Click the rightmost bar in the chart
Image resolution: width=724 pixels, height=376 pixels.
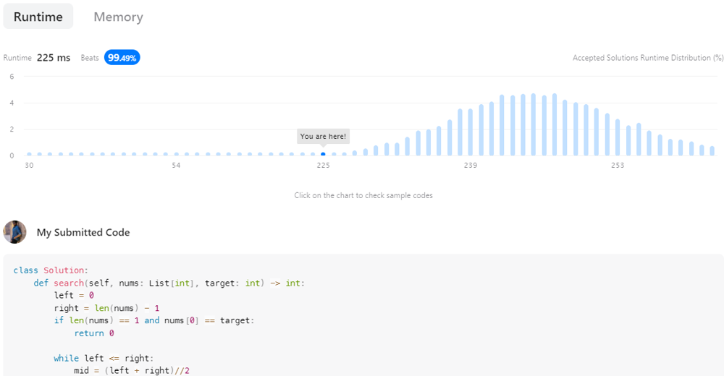[712, 150]
